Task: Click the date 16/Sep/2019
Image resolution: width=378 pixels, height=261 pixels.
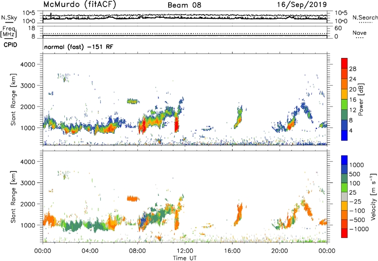Action: 302,5
